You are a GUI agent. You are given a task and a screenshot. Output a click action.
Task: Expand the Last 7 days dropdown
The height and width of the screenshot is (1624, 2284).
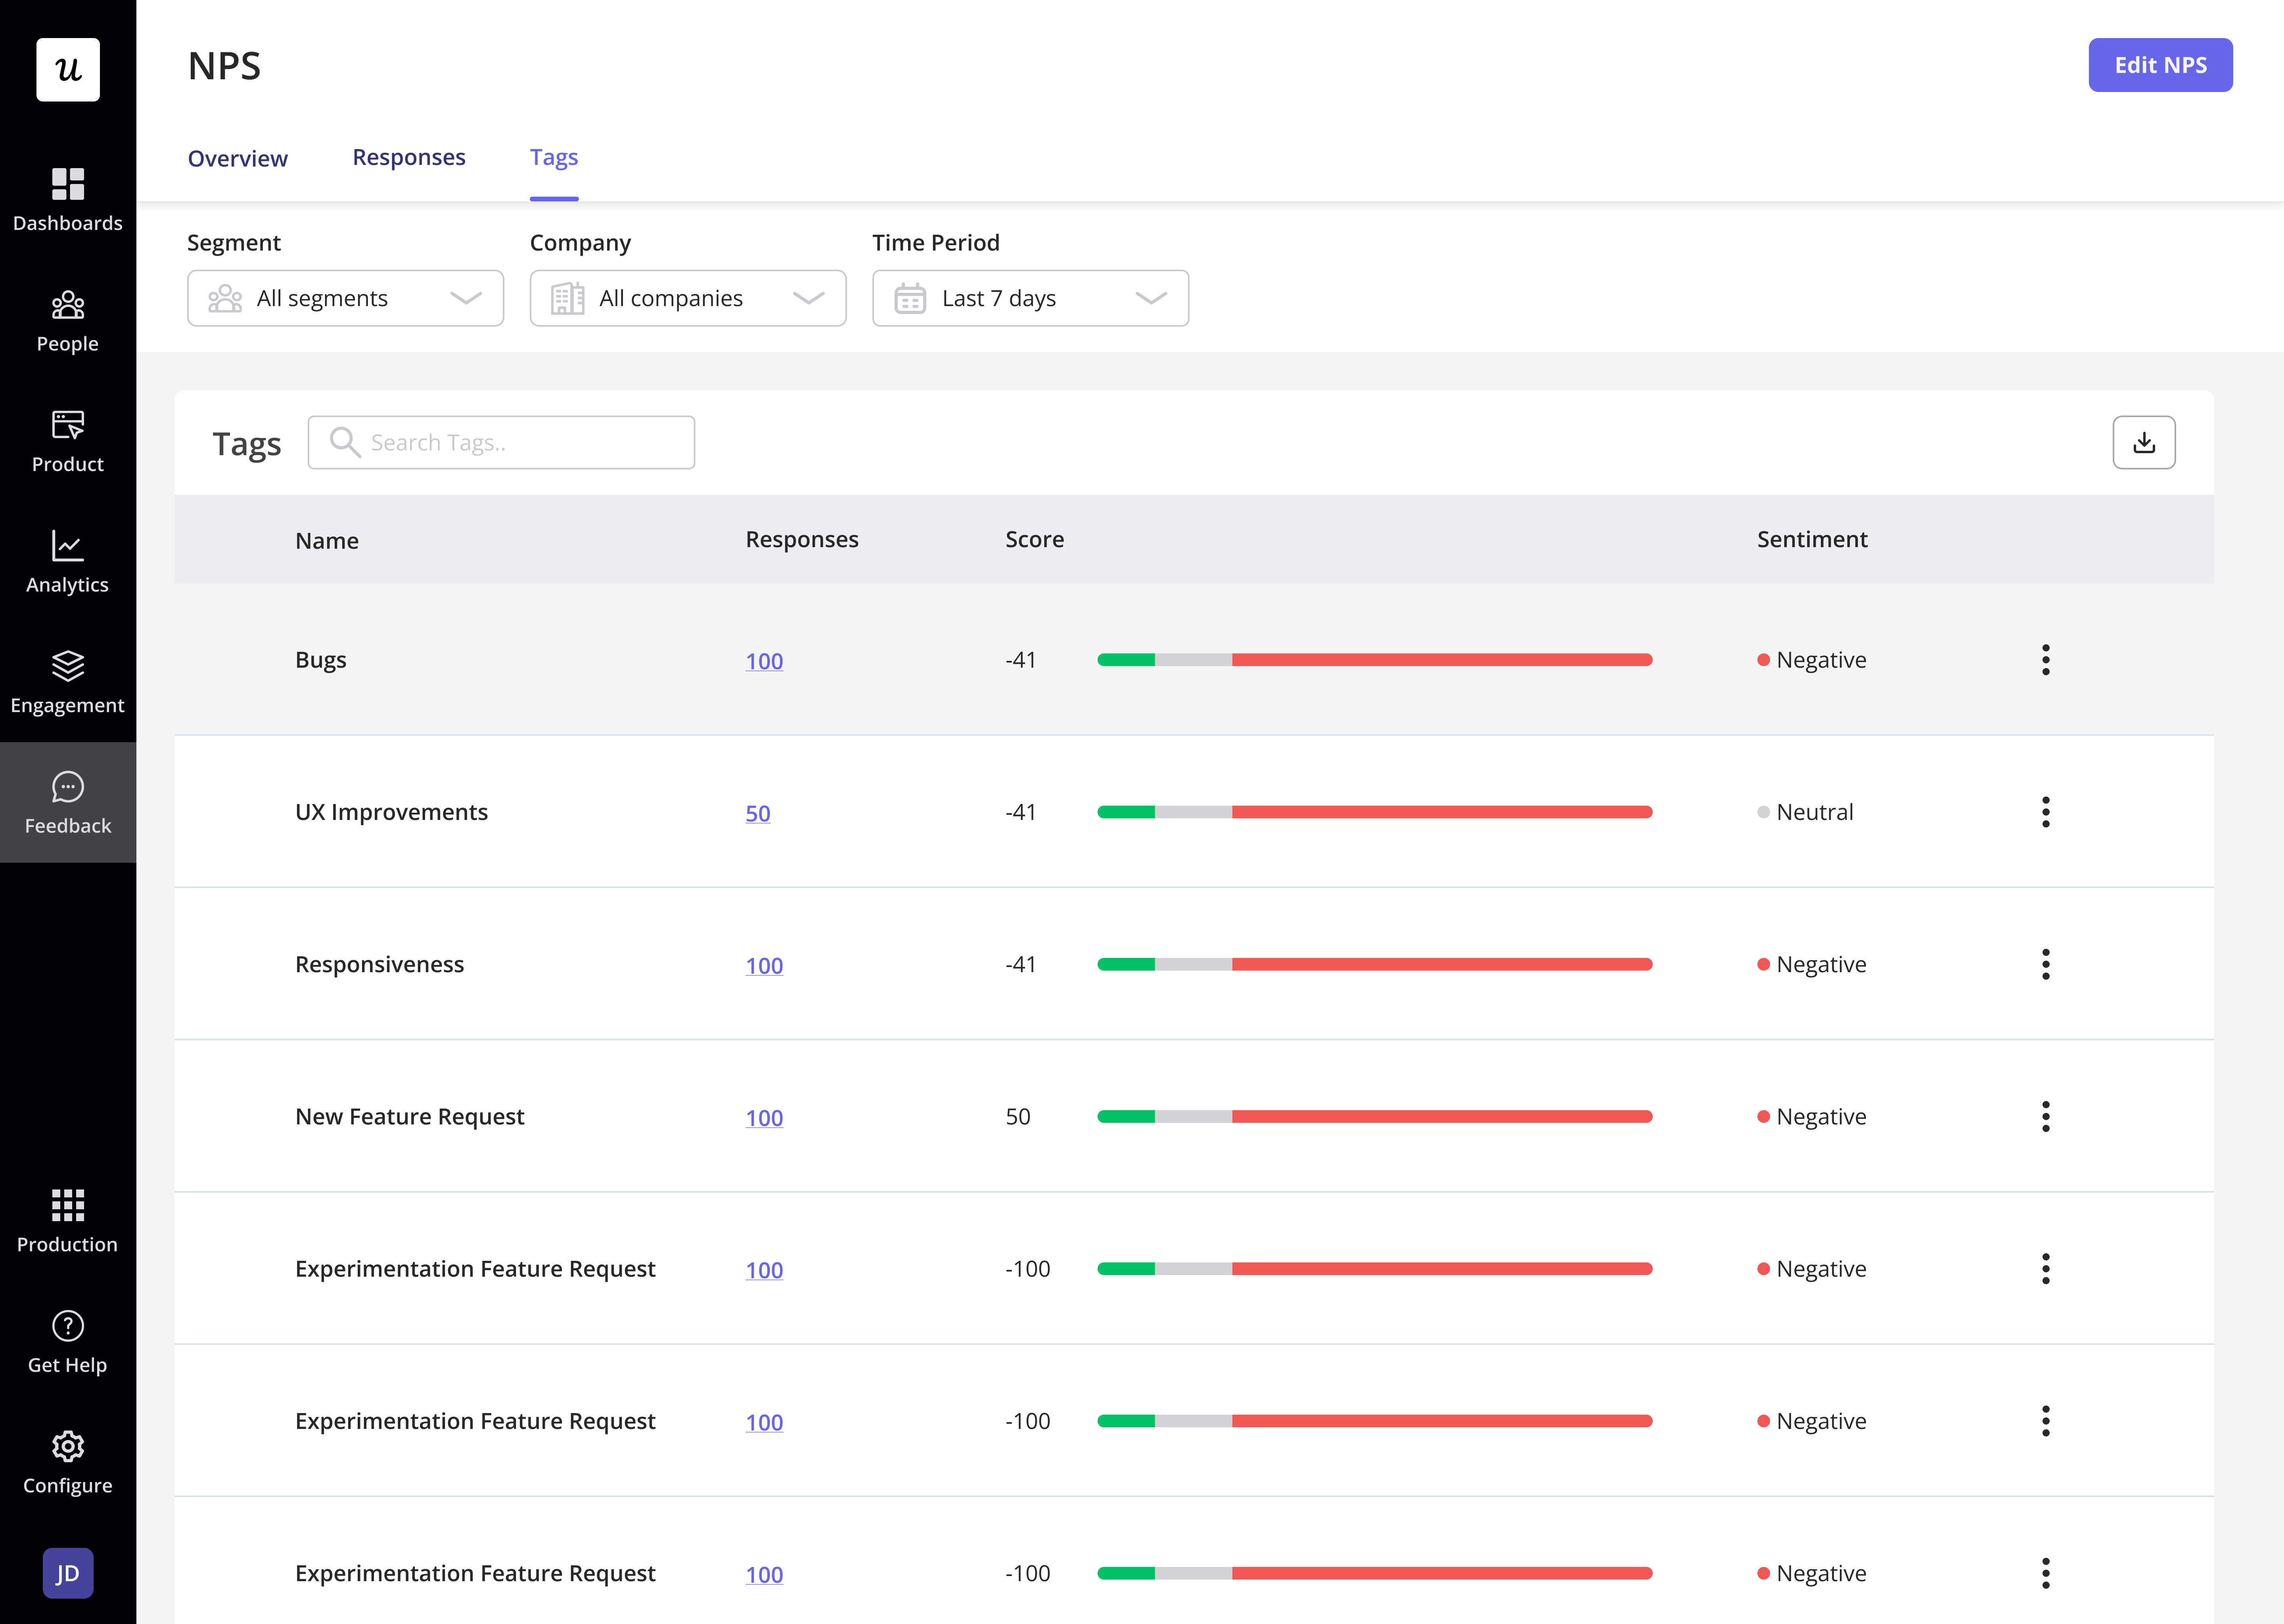1030,298
